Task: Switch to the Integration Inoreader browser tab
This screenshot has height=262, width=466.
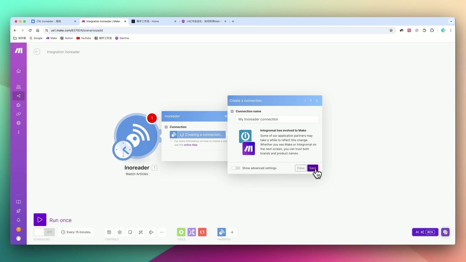Action: click(103, 21)
